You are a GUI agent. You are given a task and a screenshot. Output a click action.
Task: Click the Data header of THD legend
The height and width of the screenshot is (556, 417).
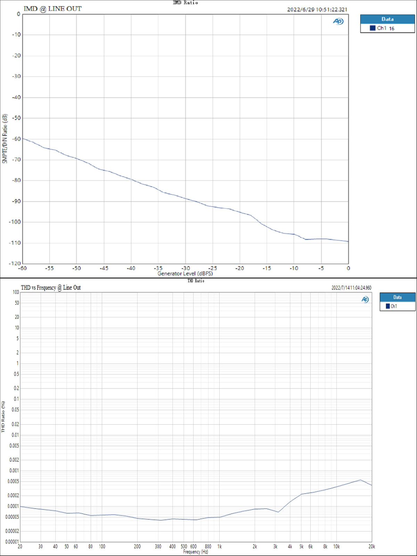coord(397,297)
